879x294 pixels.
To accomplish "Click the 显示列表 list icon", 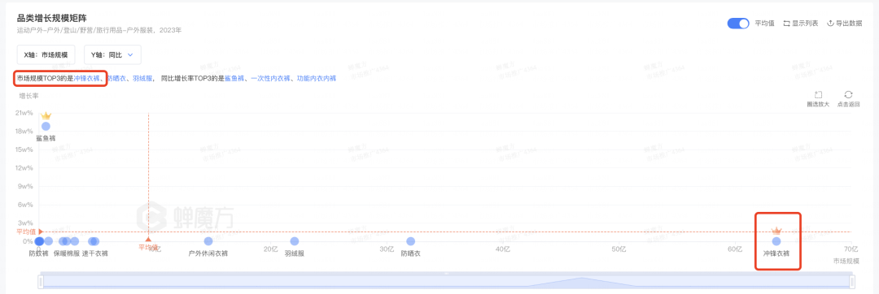I will click(786, 24).
